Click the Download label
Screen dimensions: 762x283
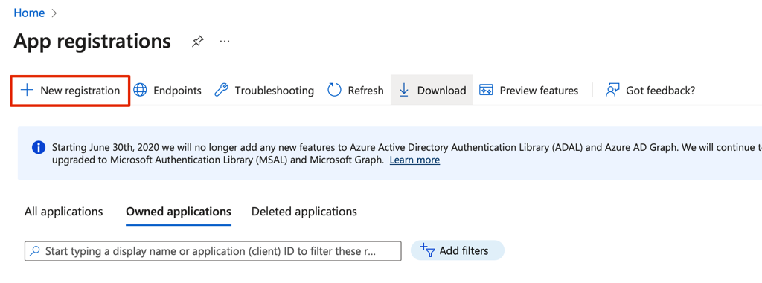[x=442, y=91]
